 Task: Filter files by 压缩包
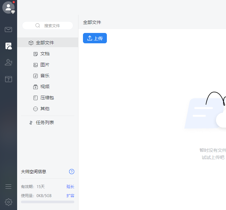coord(48,98)
